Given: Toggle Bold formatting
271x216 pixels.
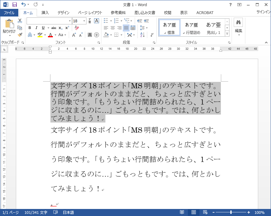Looking at the screenshot, I should [30, 28].
